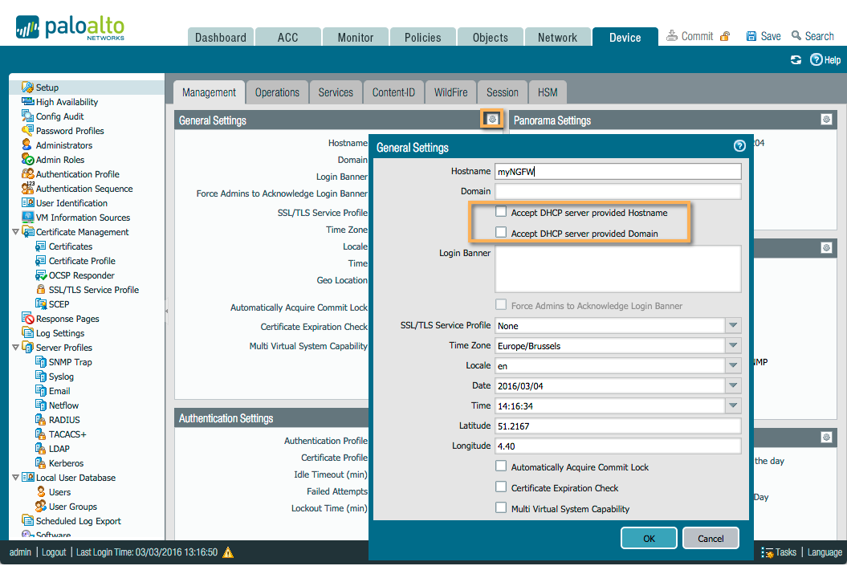Open General Settings gear icon
This screenshot has height=566, width=847.
pos(492,119)
